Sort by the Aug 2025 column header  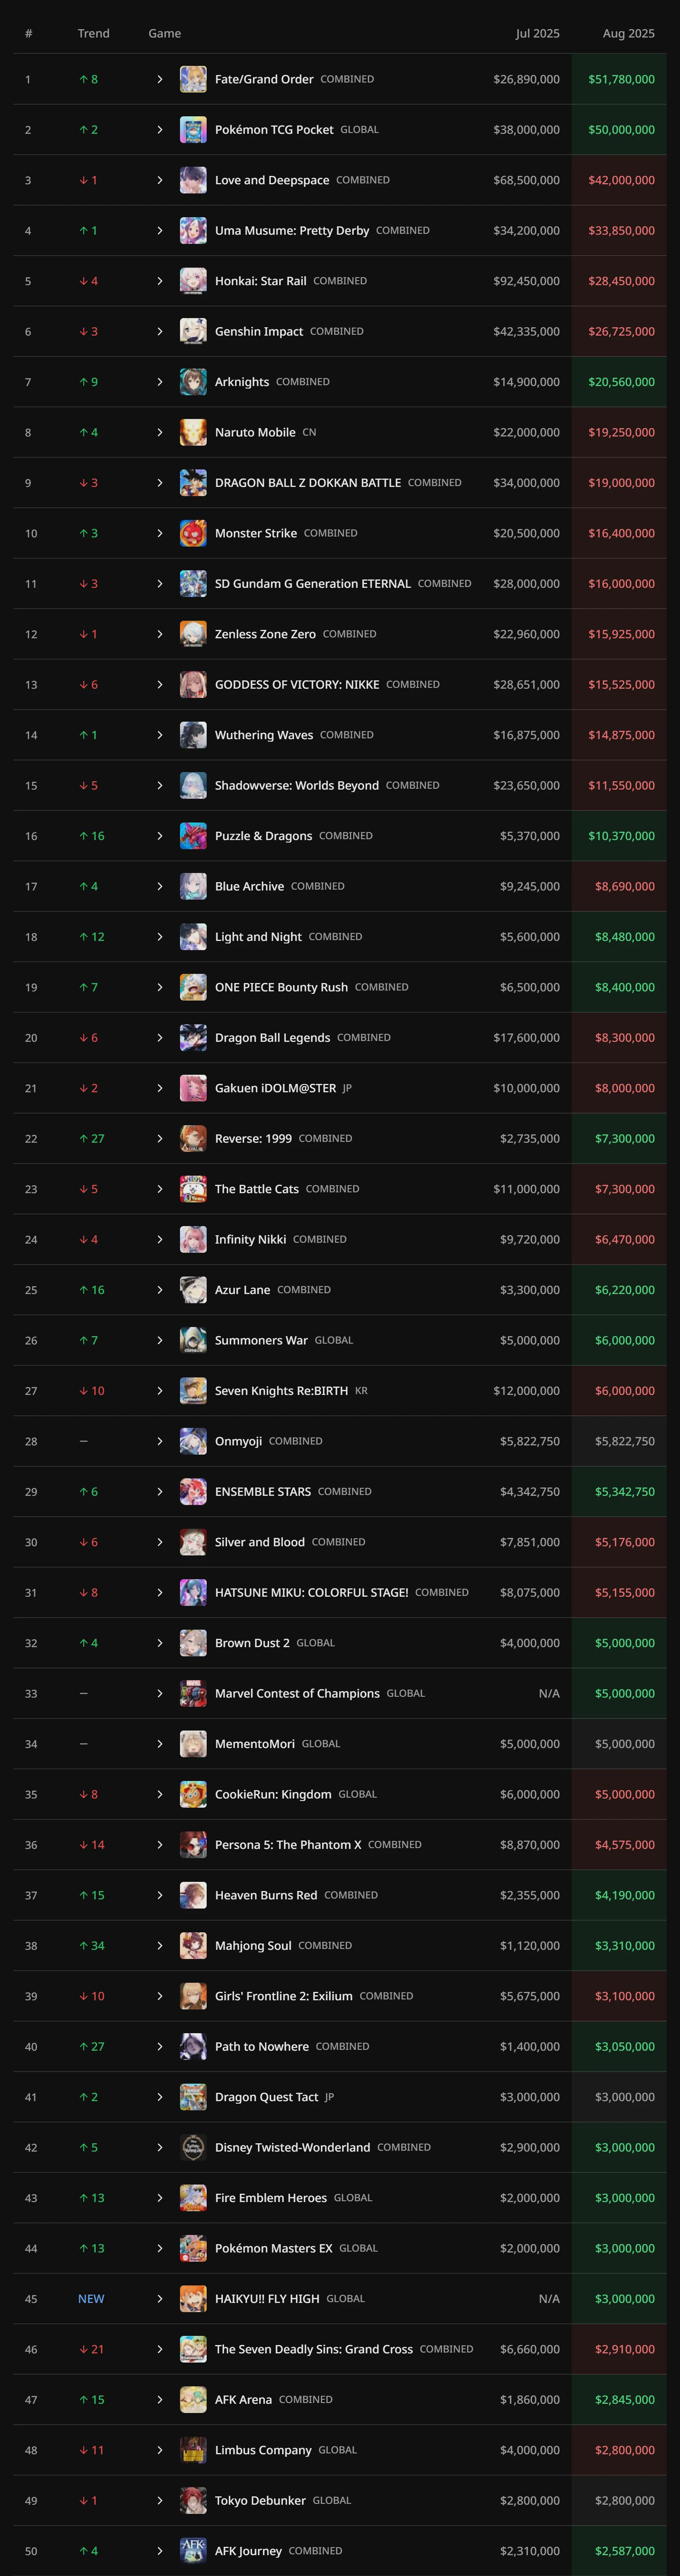pyautogui.click(x=628, y=33)
